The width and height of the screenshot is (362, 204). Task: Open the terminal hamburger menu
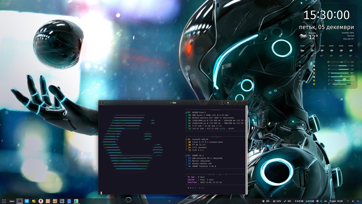click(x=228, y=103)
